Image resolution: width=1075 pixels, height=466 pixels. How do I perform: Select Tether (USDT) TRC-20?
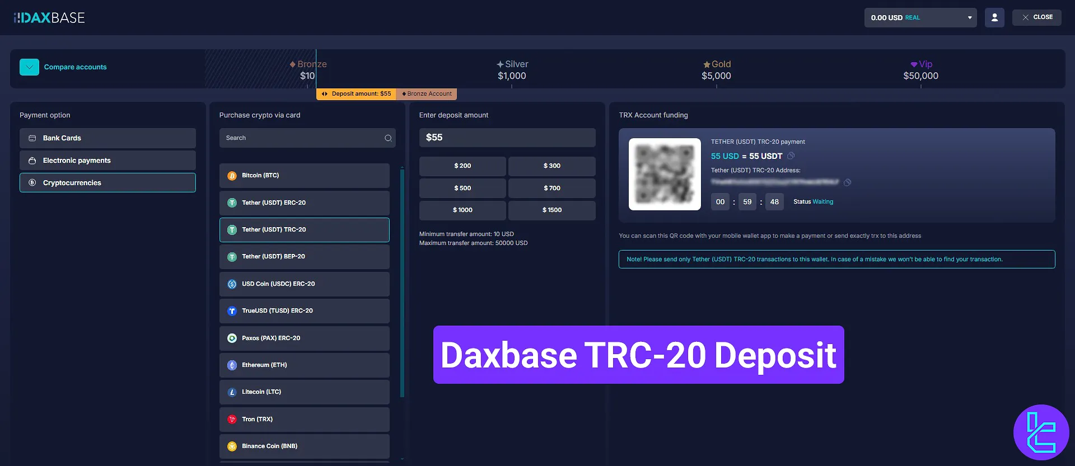tap(304, 230)
